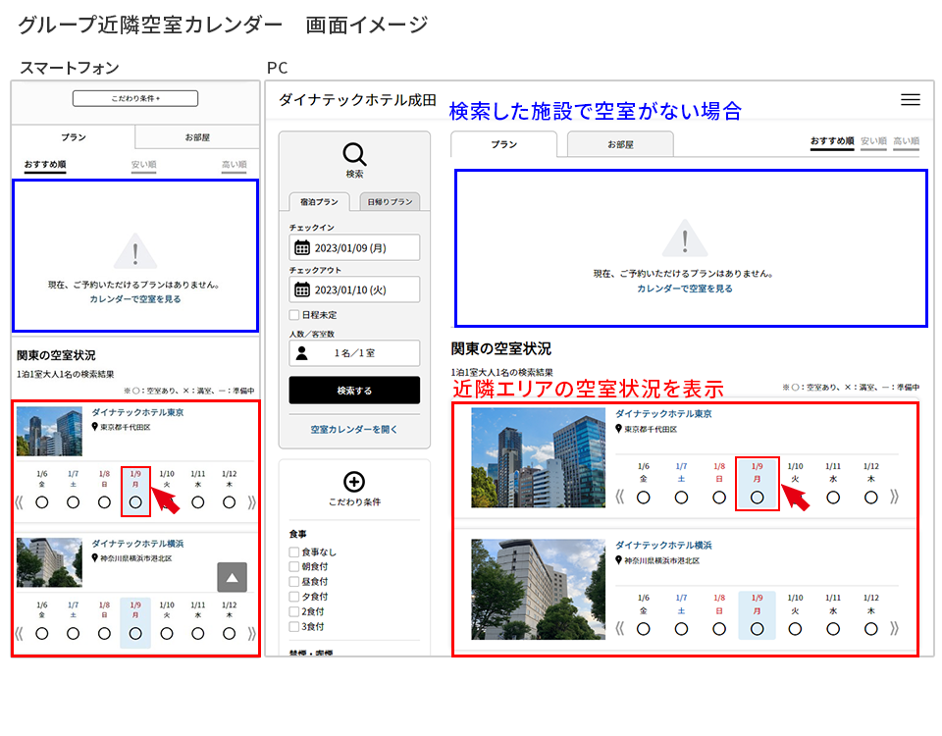The width and height of the screenshot is (942, 736).
Task: Click warning icon in PC no-plan message
Action: 685,238
